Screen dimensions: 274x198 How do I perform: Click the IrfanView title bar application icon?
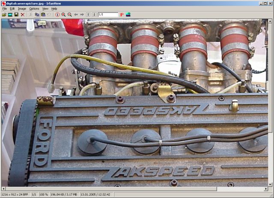coord(4,3)
